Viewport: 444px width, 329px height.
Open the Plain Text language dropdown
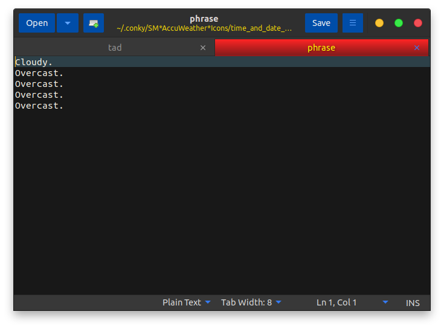186,302
